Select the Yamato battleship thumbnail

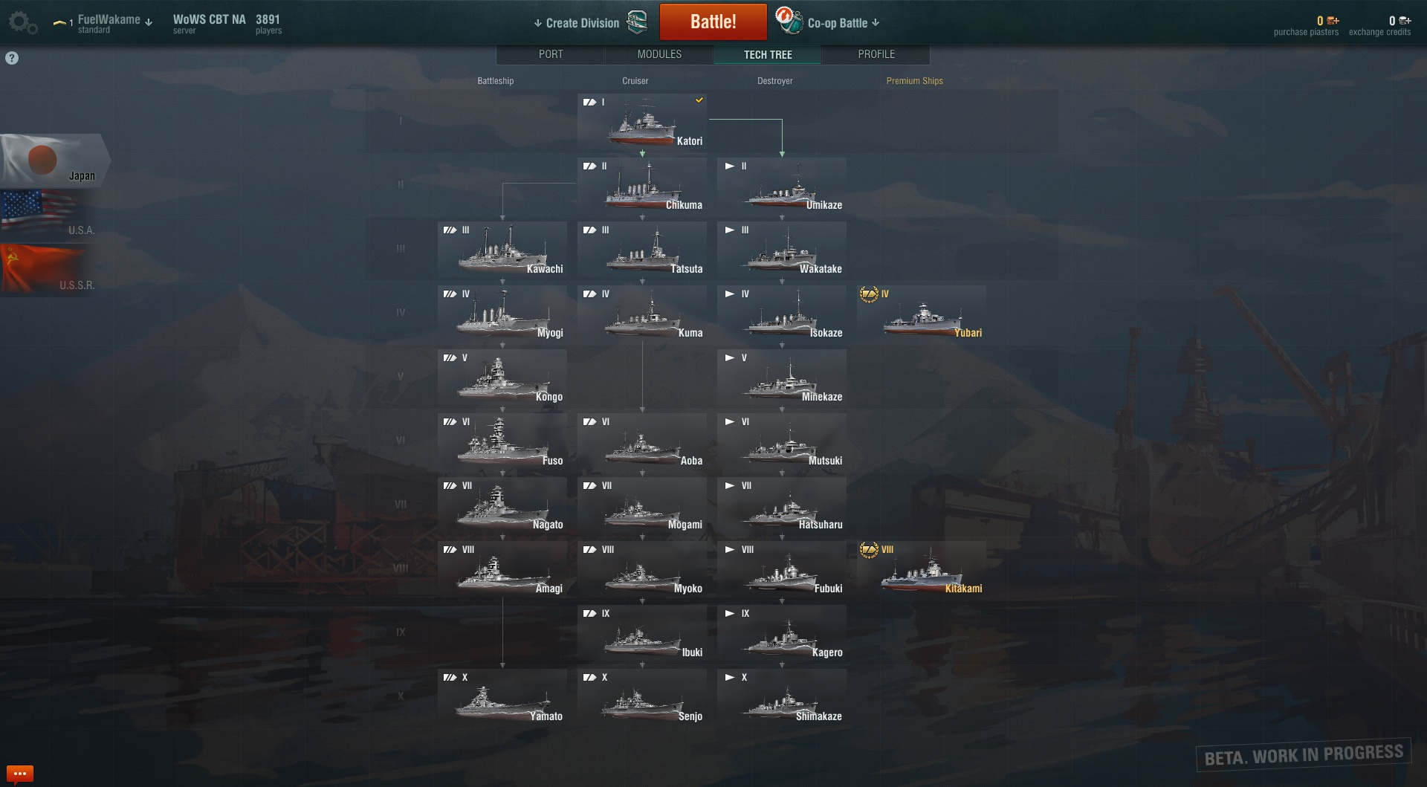502,699
